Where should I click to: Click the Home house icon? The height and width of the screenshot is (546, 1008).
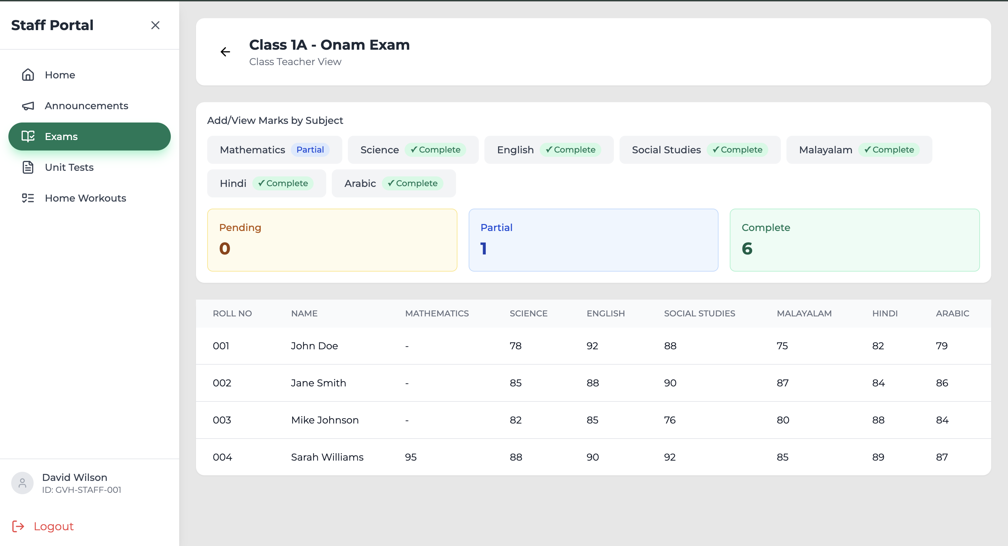(x=28, y=75)
